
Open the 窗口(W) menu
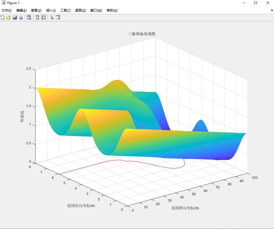coord(96,10)
